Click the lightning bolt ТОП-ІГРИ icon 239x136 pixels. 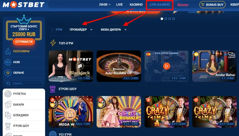pyautogui.click(x=53, y=43)
